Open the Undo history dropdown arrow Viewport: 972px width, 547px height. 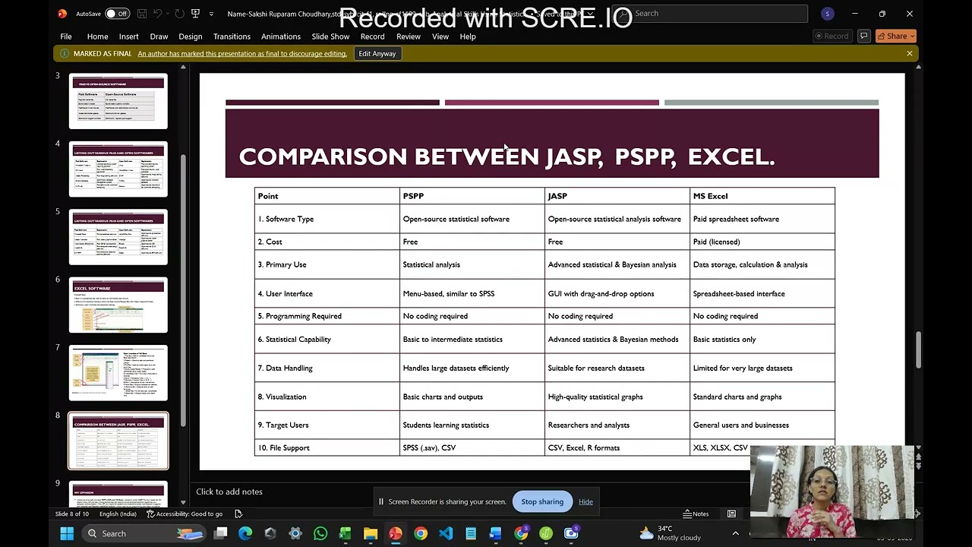[168, 14]
